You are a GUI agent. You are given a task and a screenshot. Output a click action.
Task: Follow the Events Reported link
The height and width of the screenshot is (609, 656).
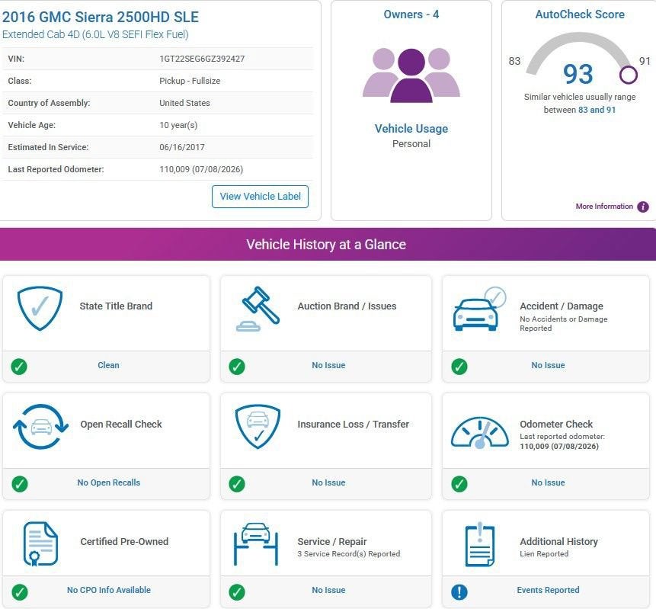tap(548, 590)
